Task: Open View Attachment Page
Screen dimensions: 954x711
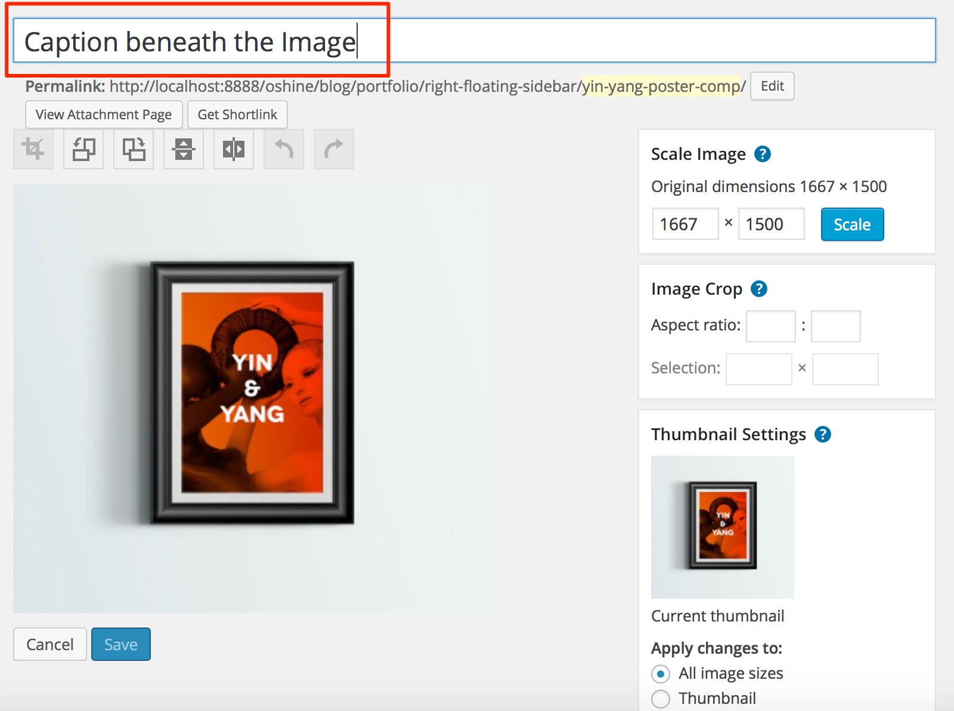Action: pyautogui.click(x=104, y=115)
